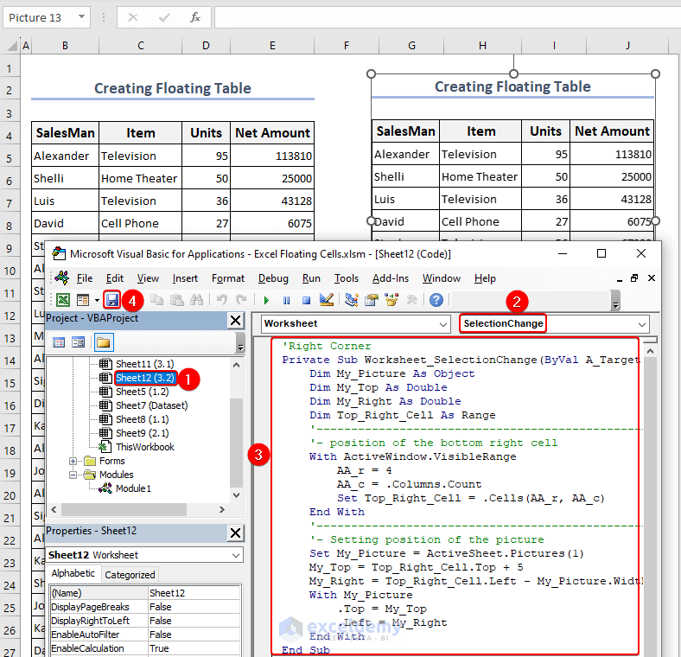Switch to the Alphabetic properties tab
This screenshot has width=681, height=657.
[73, 573]
